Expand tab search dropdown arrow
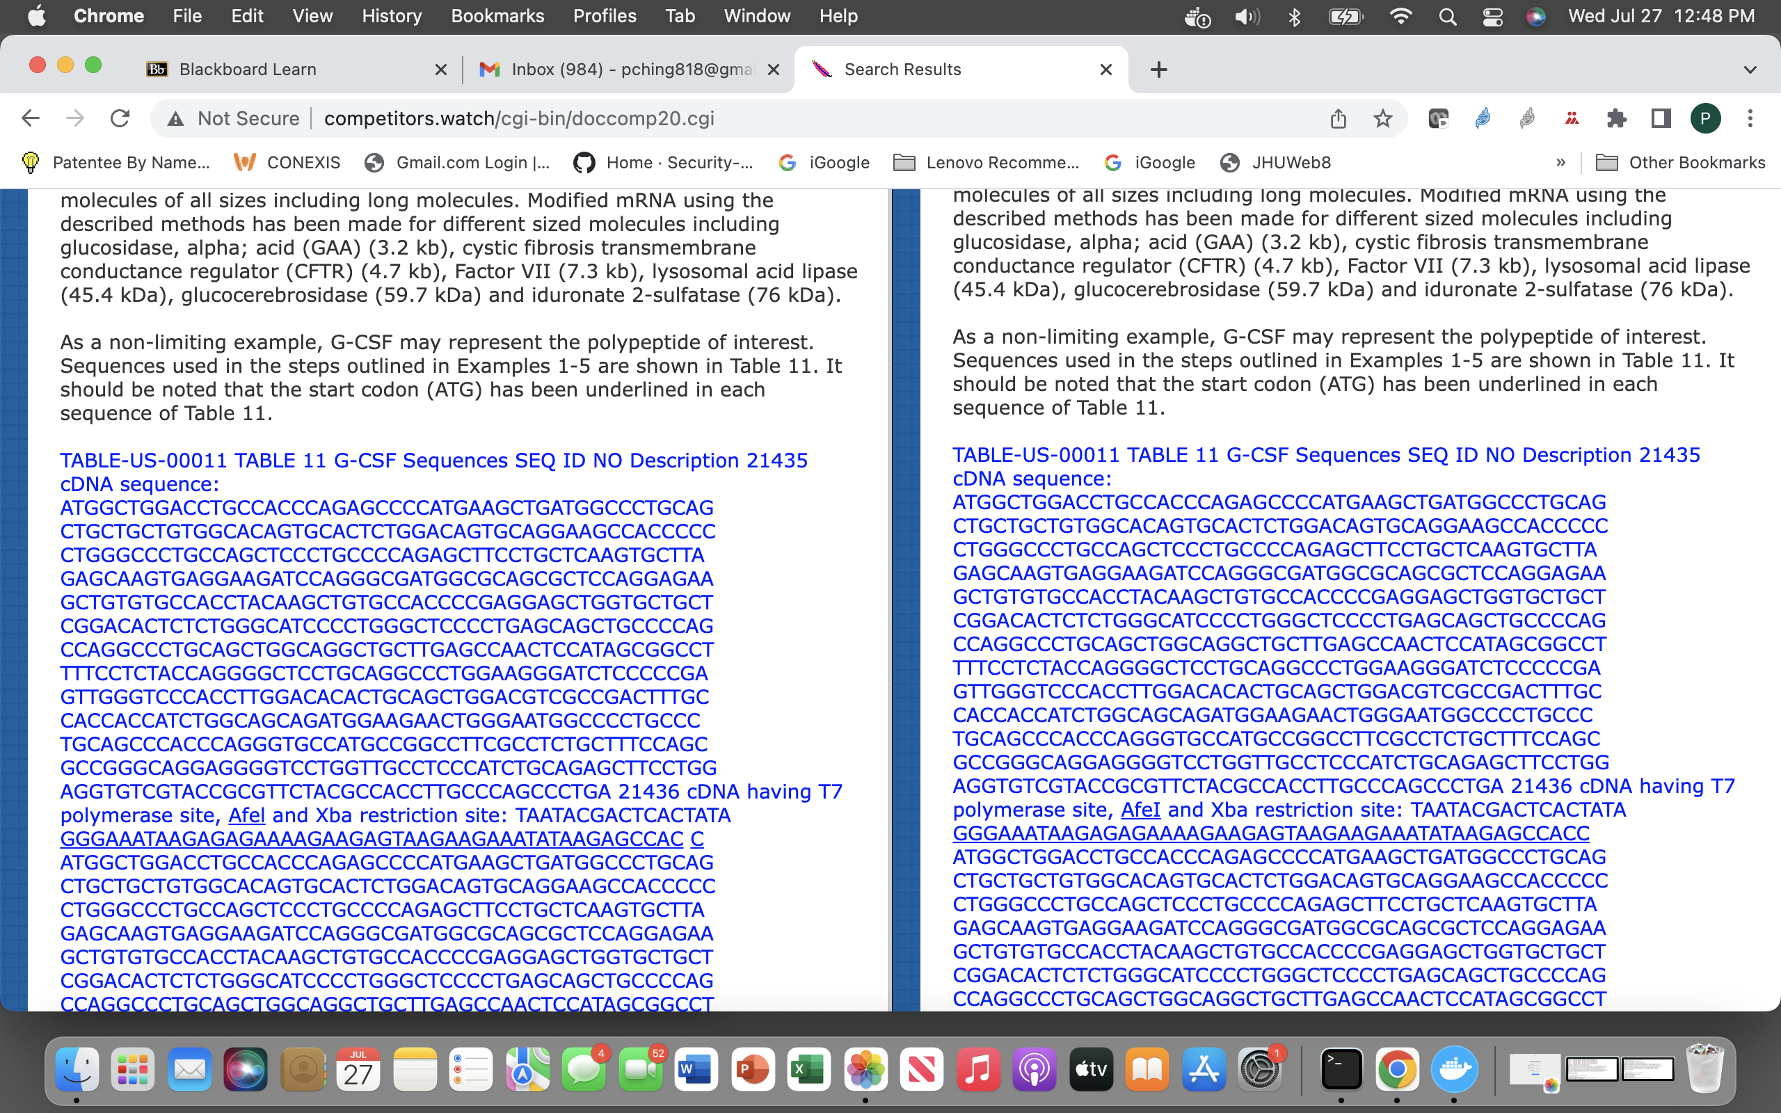Viewport: 1781px width, 1113px height. point(1750,69)
